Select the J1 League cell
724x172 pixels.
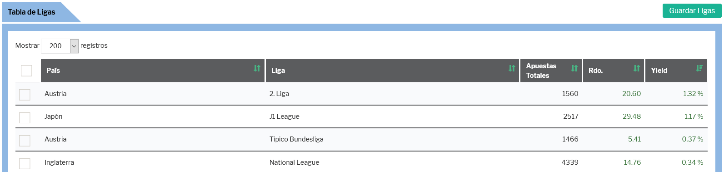[x=285, y=116]
